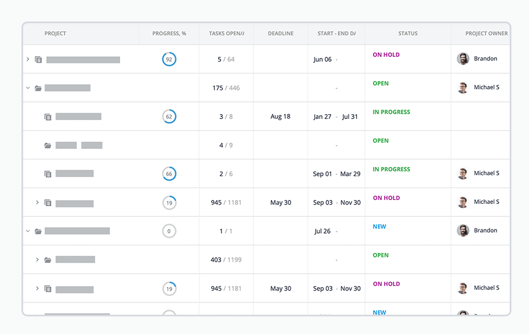Click the name "Michael S" in the 2 / 6 row
Viewport: 529px width, 334px height.
[x=487, y=174]
